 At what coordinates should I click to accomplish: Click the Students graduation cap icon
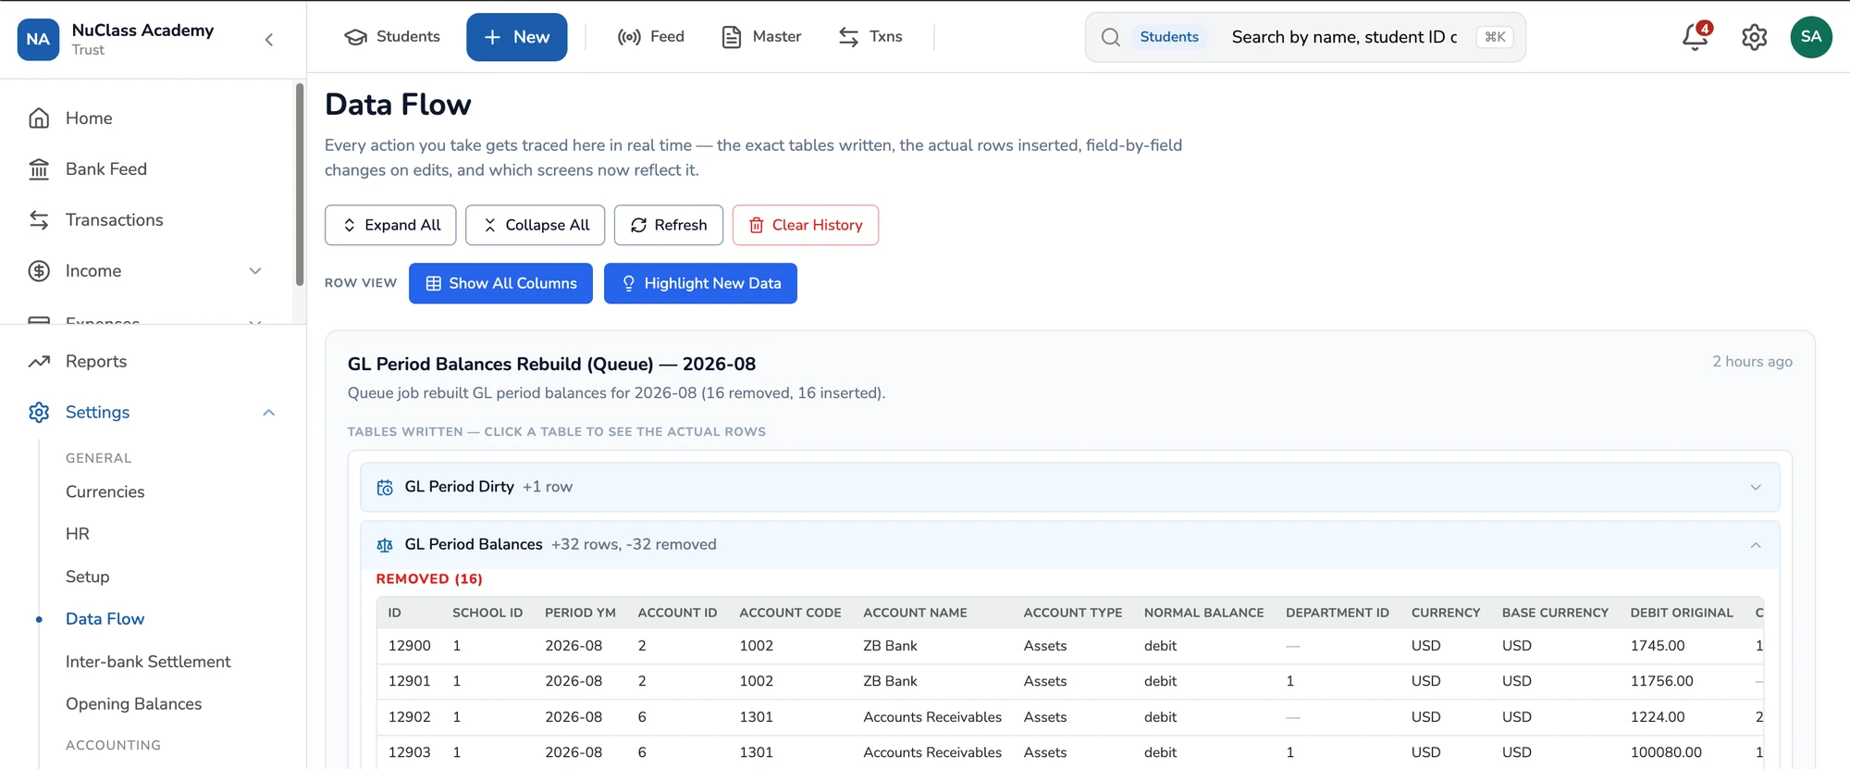[356, 37]
